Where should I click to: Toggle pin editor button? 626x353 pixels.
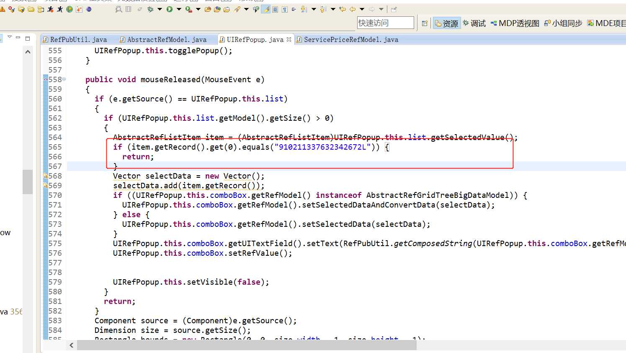[394, 9]
